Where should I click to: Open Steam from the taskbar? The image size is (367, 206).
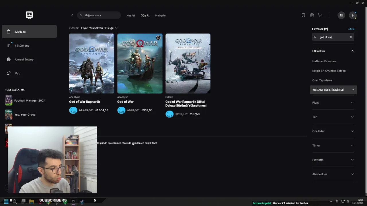click(x=82, y=201)
